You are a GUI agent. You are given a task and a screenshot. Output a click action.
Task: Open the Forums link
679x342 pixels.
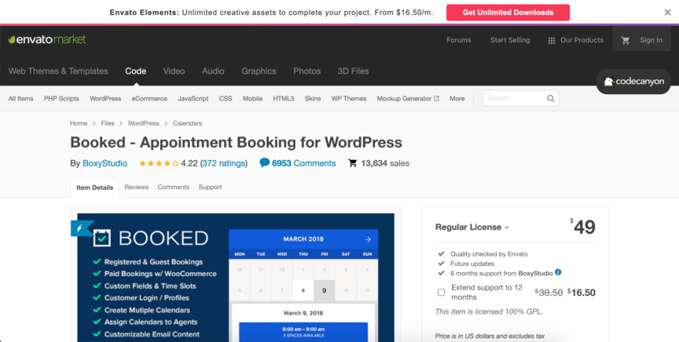click(x=459, y=40)
